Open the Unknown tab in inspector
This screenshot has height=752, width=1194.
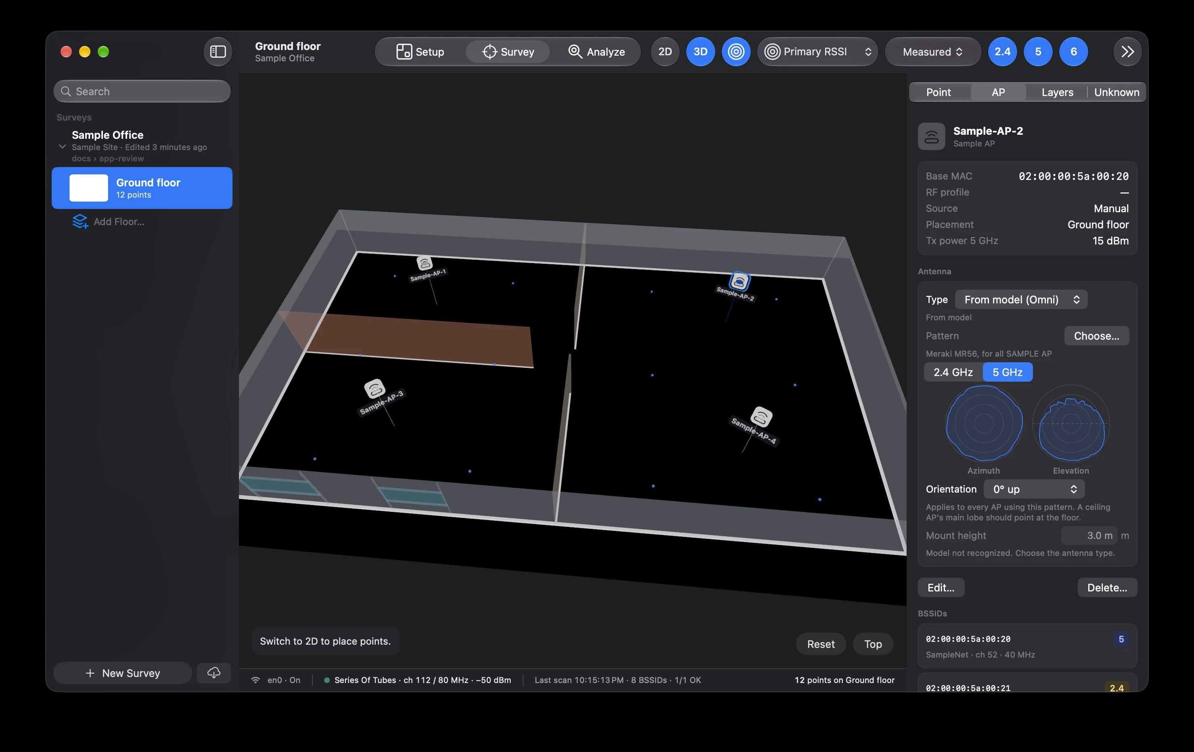tap(1116, 92)
